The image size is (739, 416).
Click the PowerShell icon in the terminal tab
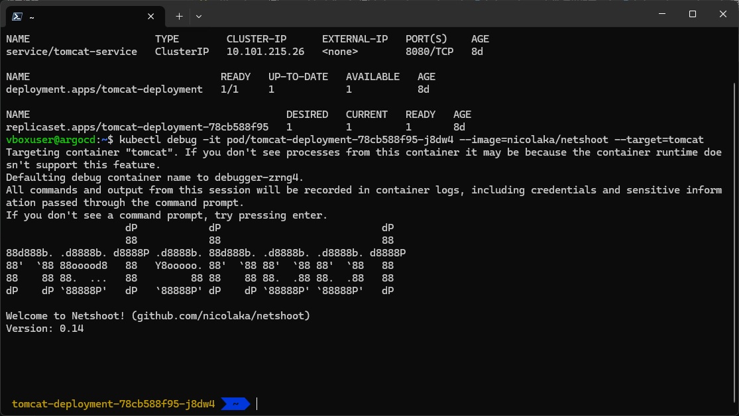coord(17,17)
